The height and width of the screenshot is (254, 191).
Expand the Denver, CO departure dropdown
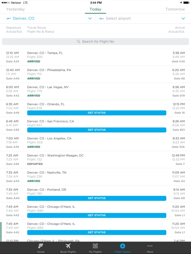coord(90,19)
